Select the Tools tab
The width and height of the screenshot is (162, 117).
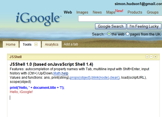click(27, 45)
